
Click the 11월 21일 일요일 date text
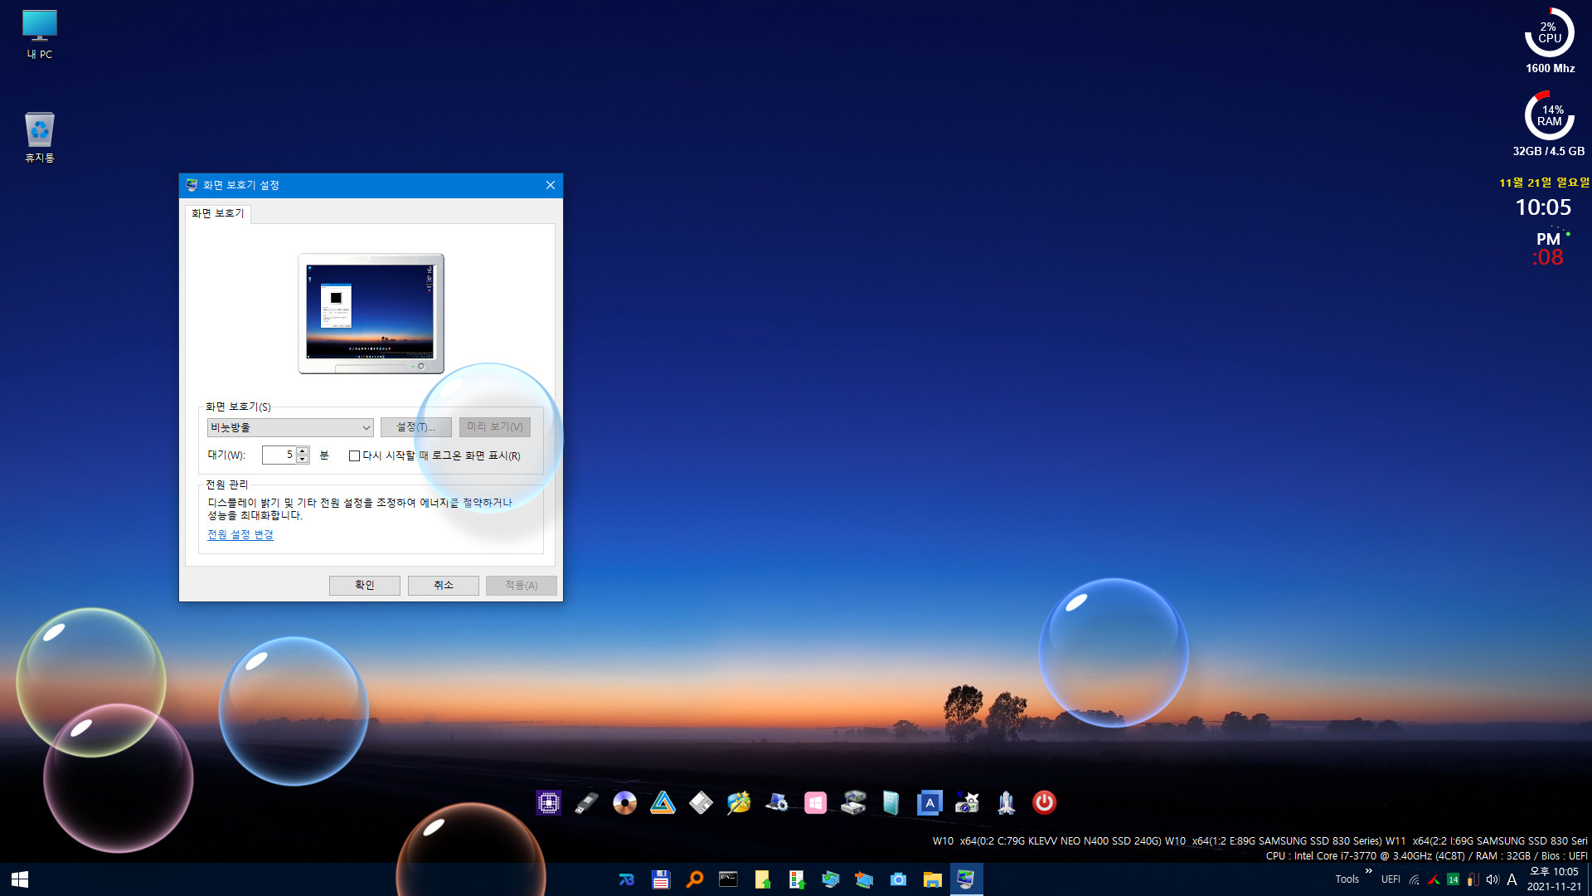pyautogui.click(x=1545, y=183)
